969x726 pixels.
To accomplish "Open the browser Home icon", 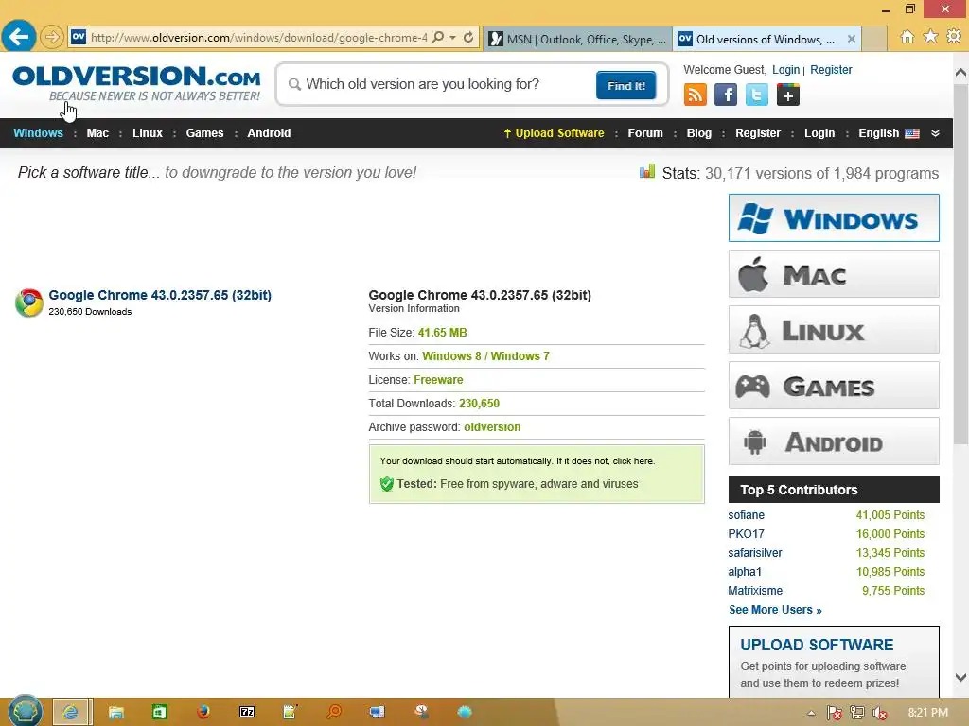I will coord(907,37).
